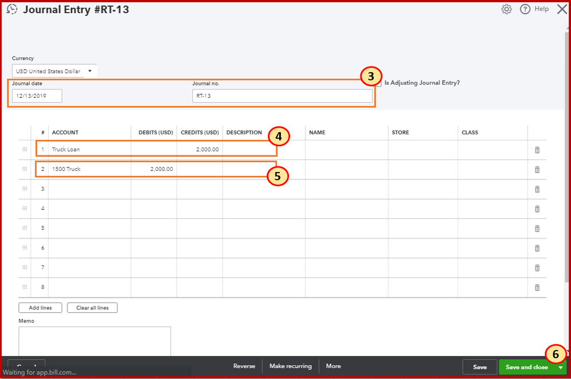Click the NAME column header
This screenshot has height=379, width=571.
tap(317, 133)
